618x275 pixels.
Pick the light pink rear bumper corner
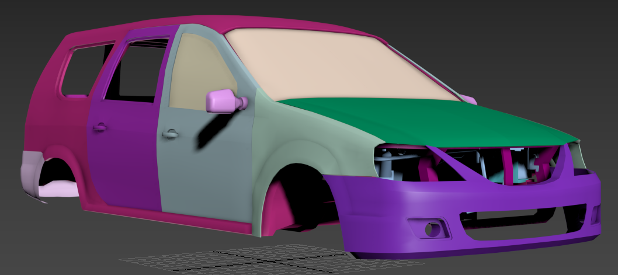point(32,173)
